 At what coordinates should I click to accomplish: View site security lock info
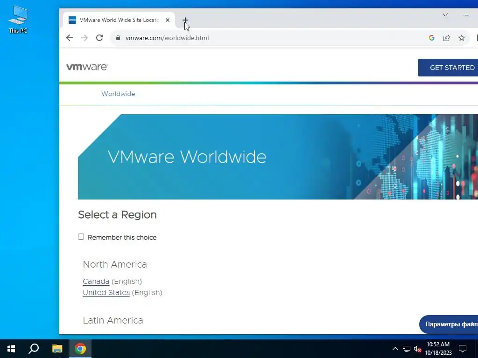click(118, 38)
